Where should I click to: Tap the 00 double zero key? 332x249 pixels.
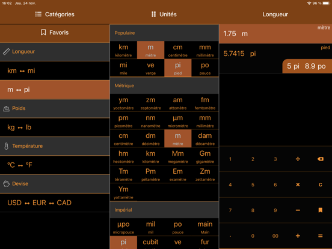point(275,236)
